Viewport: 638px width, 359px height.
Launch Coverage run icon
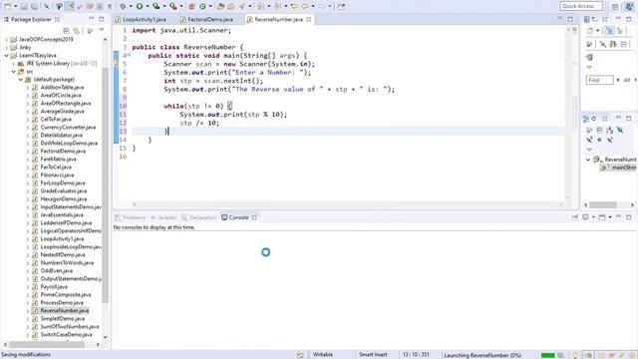(157, 6)
